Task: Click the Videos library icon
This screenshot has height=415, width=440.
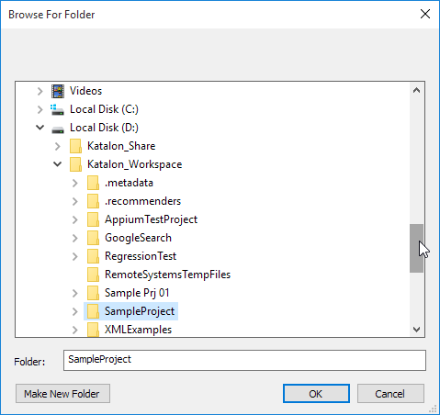Action: pos(58,91)
